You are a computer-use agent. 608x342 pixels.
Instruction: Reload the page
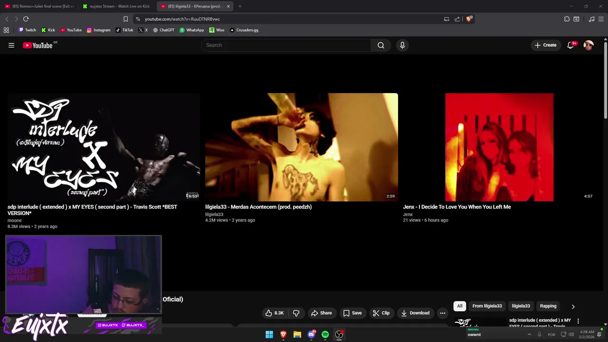(26, 19)
